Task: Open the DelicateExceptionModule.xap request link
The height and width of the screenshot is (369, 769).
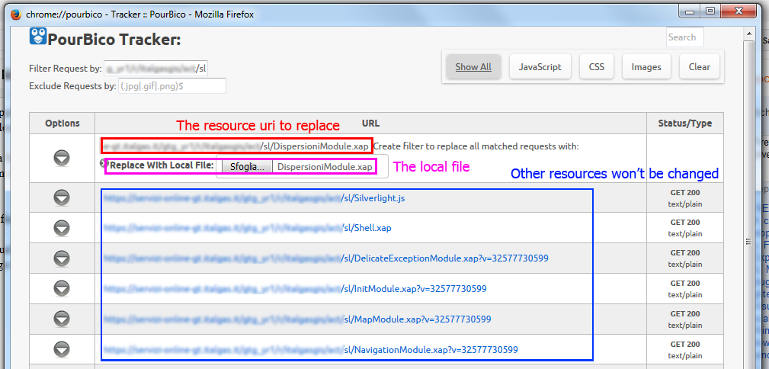Action: click(x=325, y=258)
